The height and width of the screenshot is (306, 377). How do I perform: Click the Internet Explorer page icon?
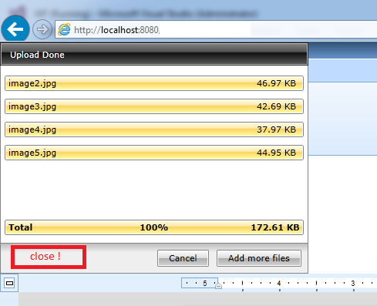click(x=64, y=29)
